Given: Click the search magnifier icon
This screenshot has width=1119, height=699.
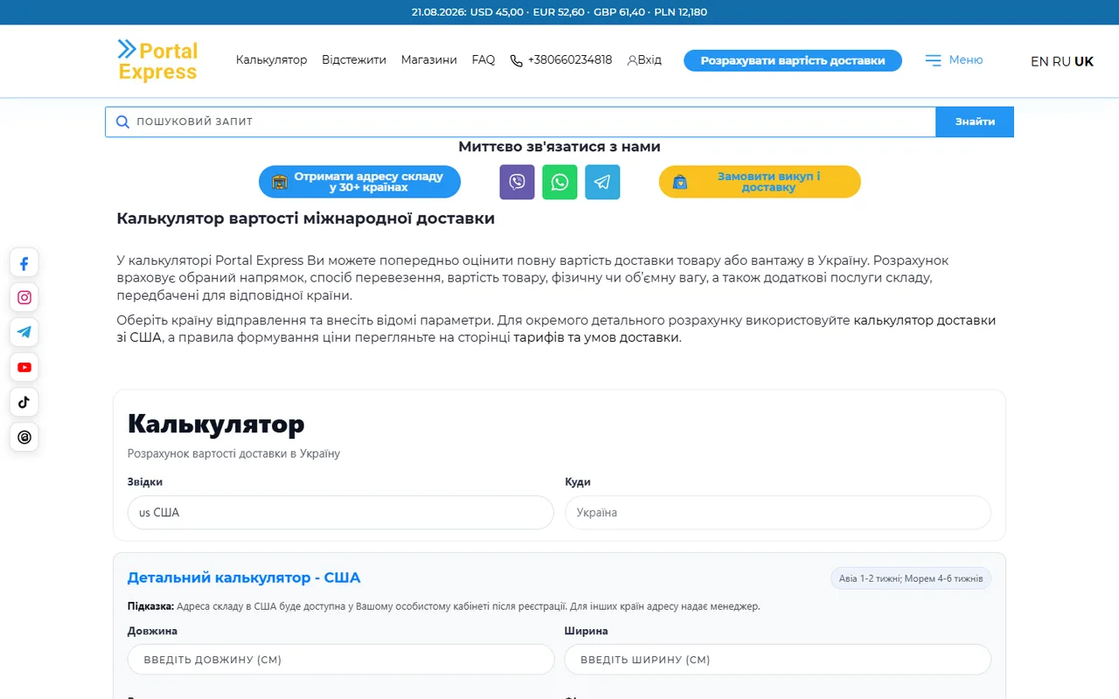Looking at the screenshot, I should (x=122, y=121).
